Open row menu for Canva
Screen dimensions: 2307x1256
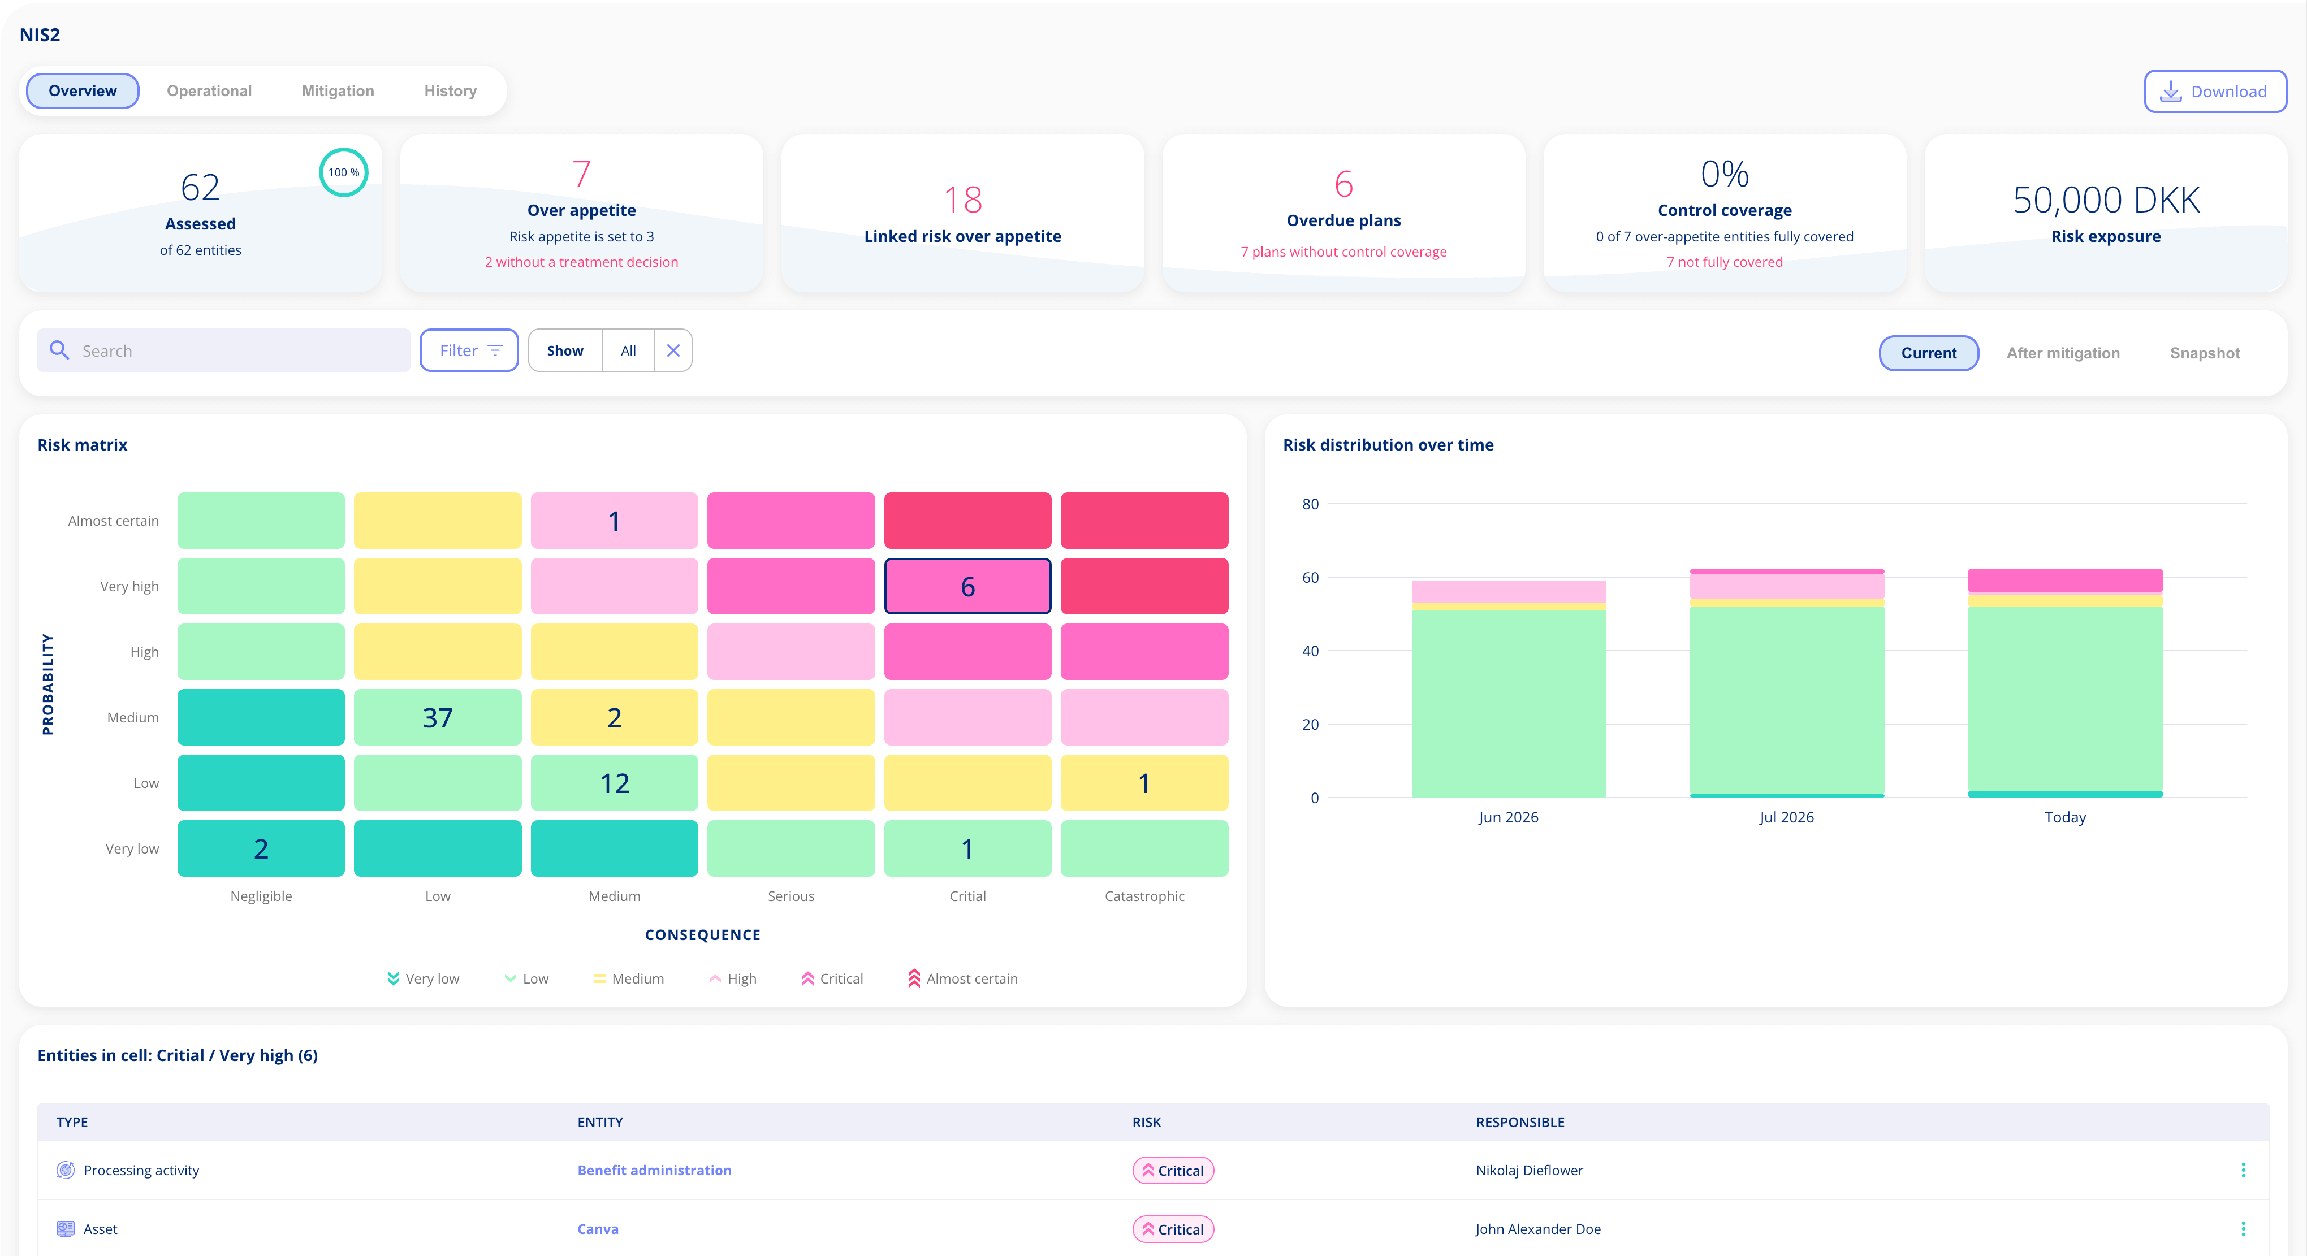2243,1228
